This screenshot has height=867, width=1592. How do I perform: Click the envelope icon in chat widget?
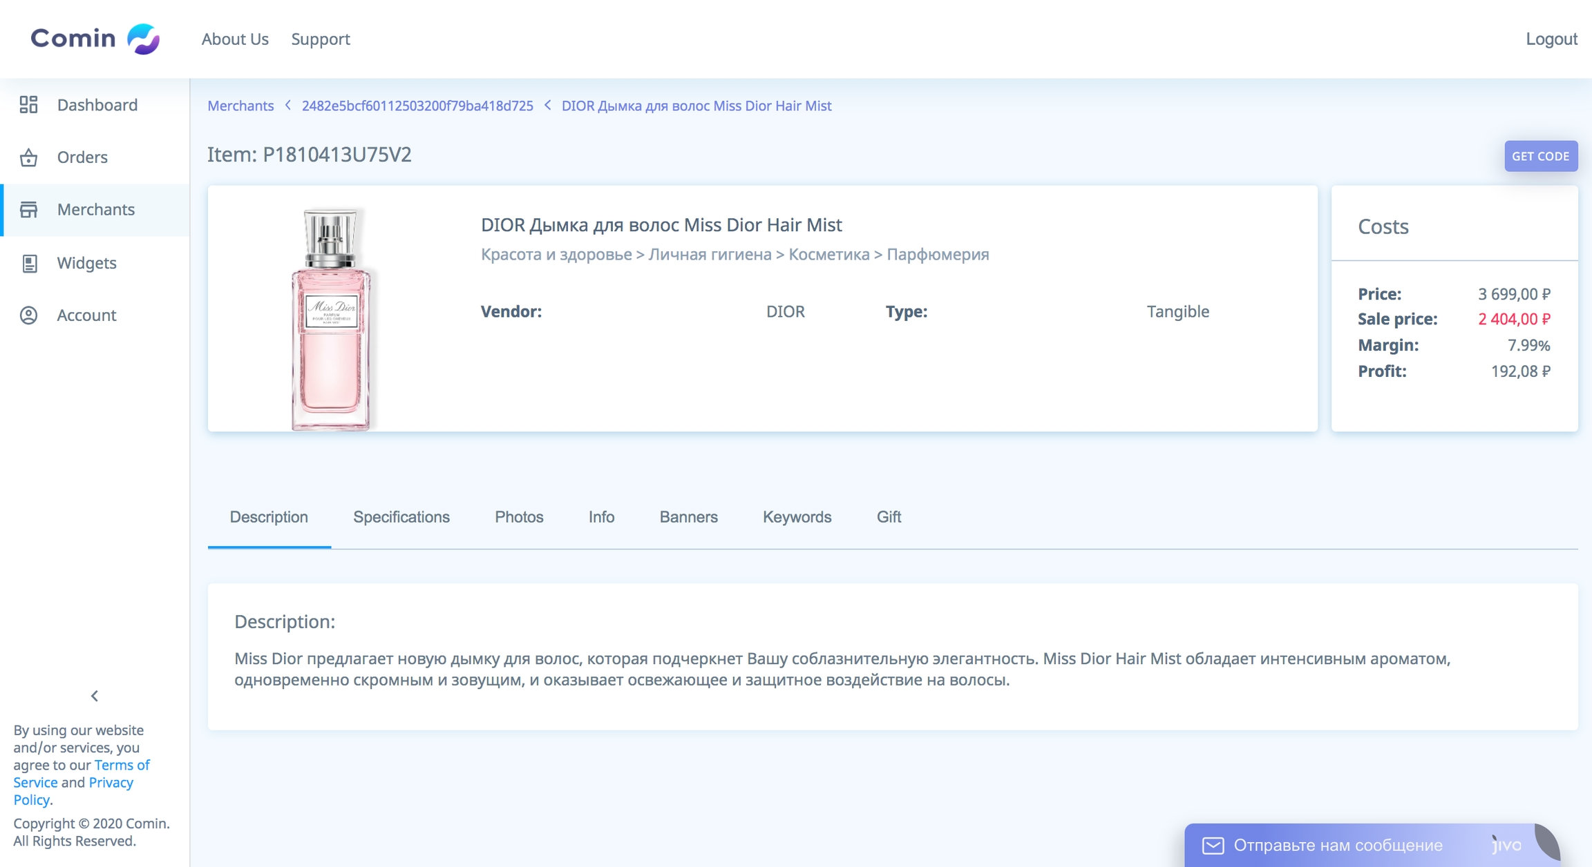[x=1213, y=845]
